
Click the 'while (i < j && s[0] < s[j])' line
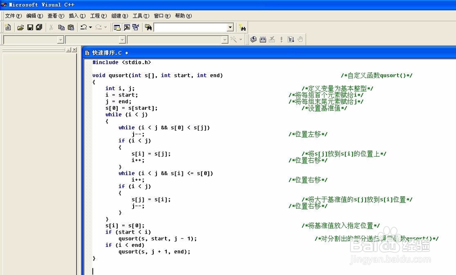pyautogui.click(x=164, y=127)
